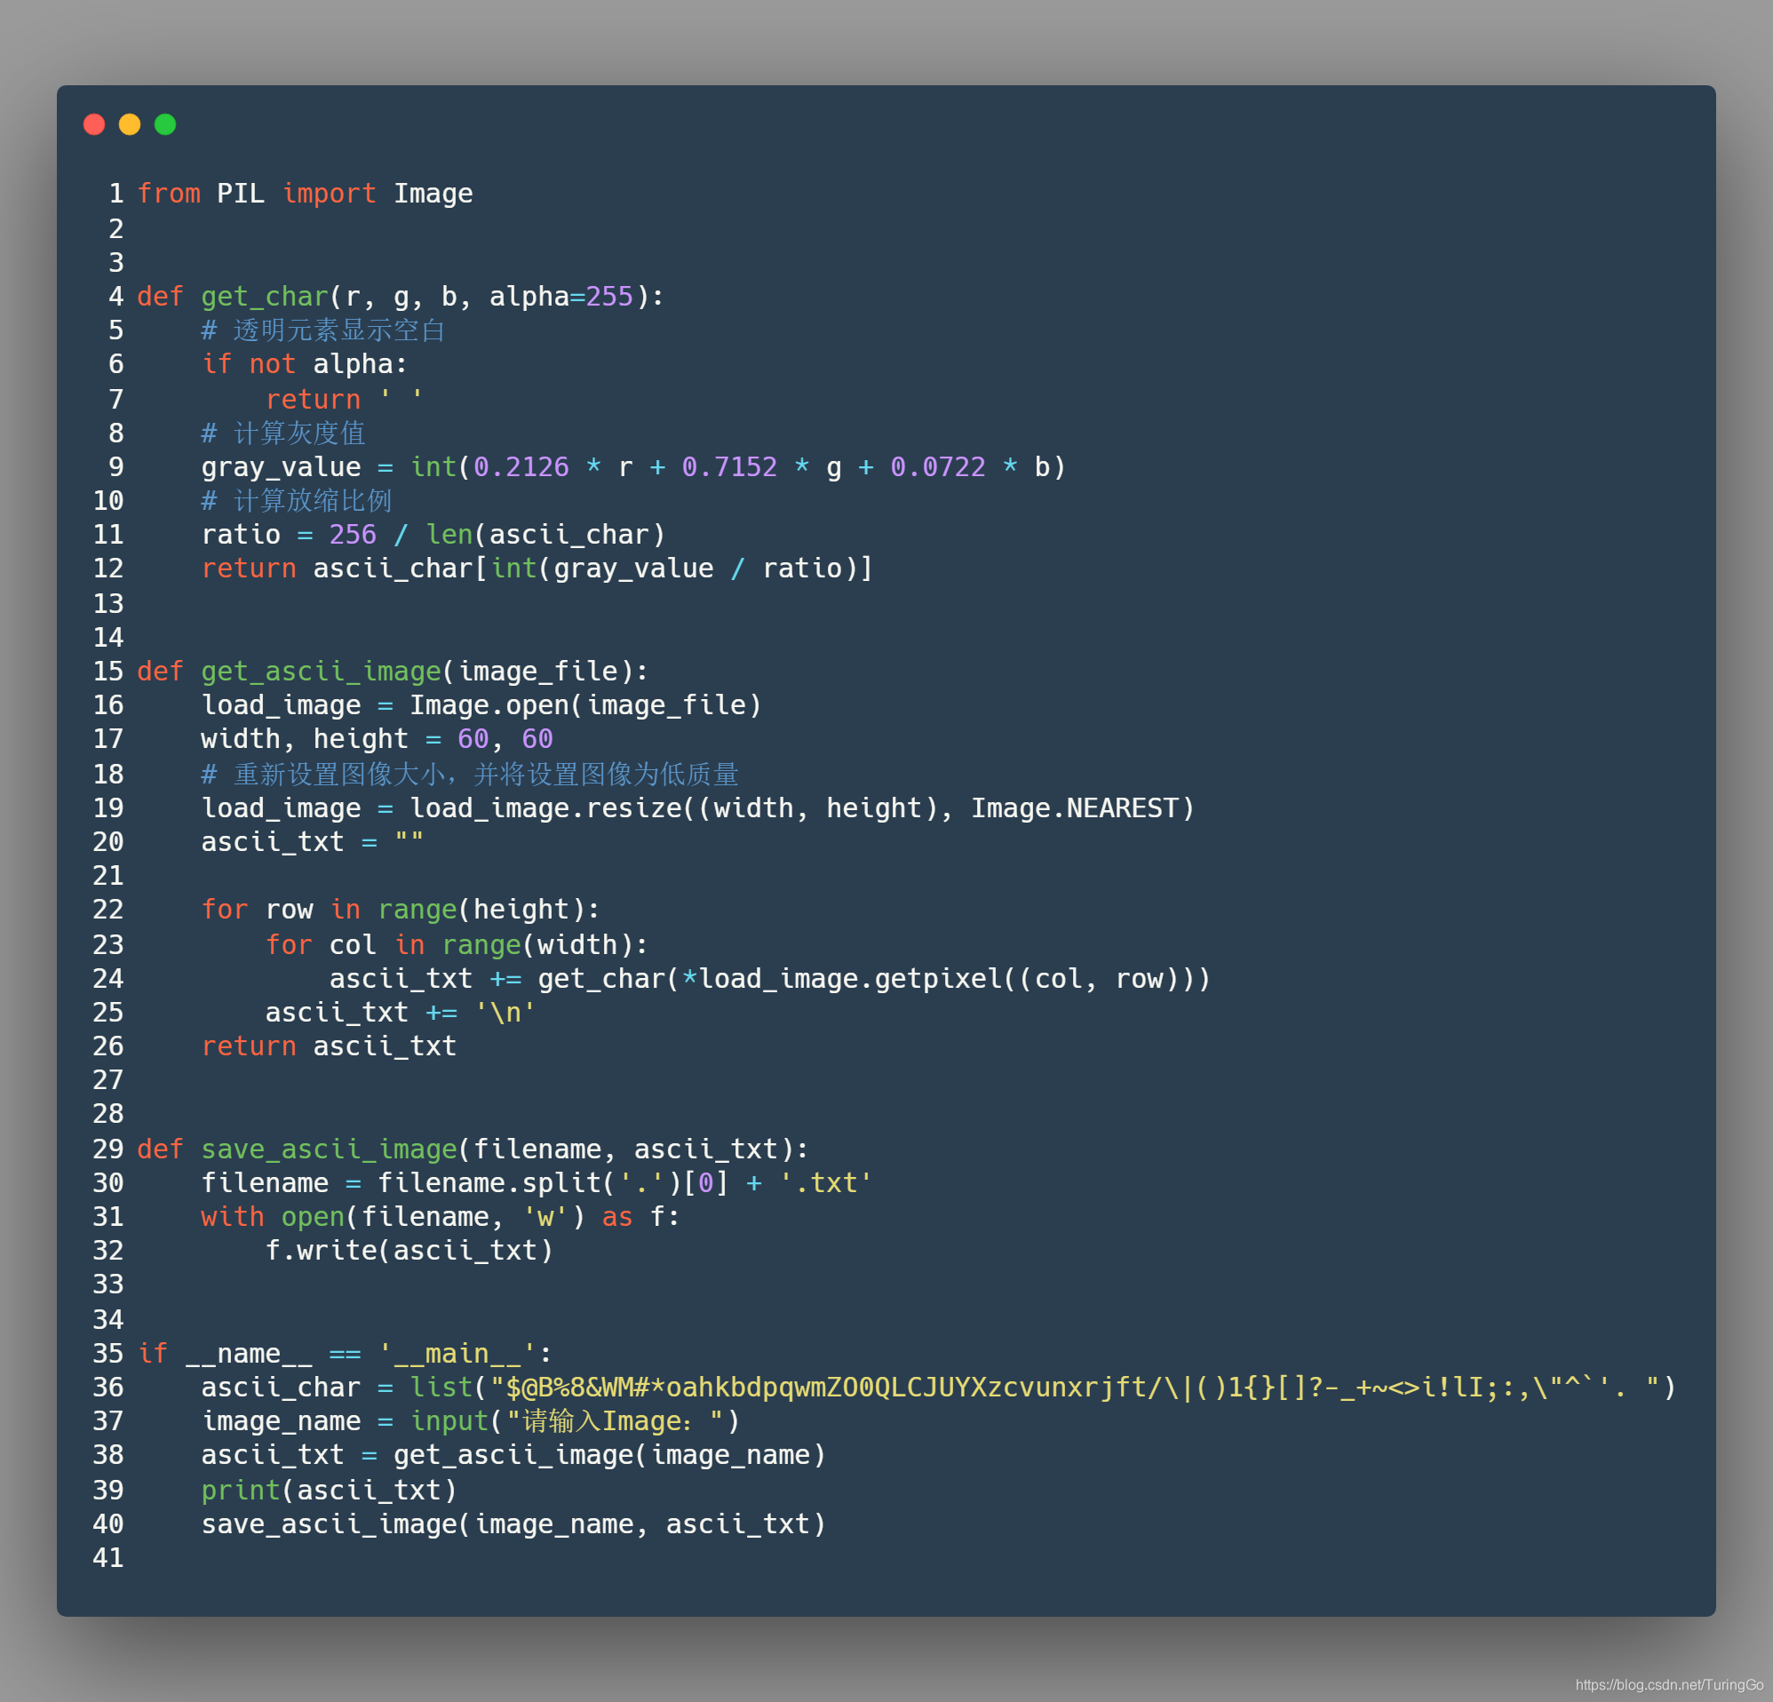Click the __main__ string on line 35
The height and width of the screenshot is (1702, 1773).
tap(457, 1353)
